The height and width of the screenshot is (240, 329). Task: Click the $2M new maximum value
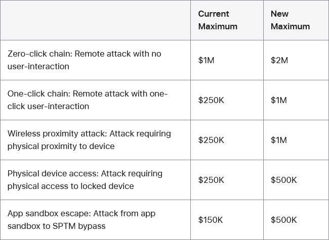[279, 60]
